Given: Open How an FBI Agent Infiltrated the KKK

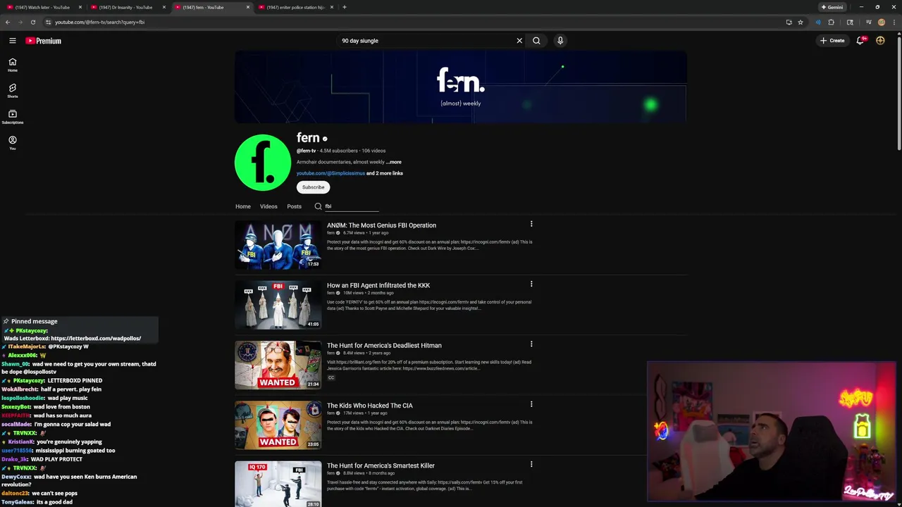Looking at the screenshot, I should click(378, 285).
